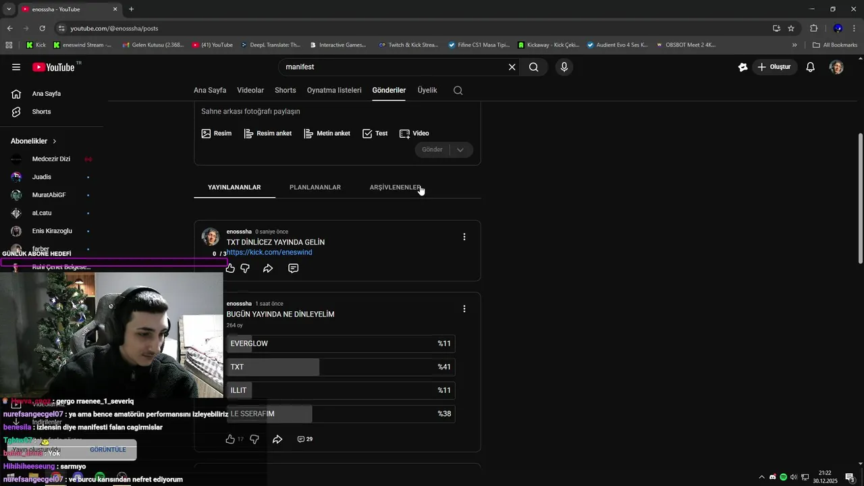Switch to the PLANLANANLAR tab
Screen dimensions: 864x486
[315, 187]
